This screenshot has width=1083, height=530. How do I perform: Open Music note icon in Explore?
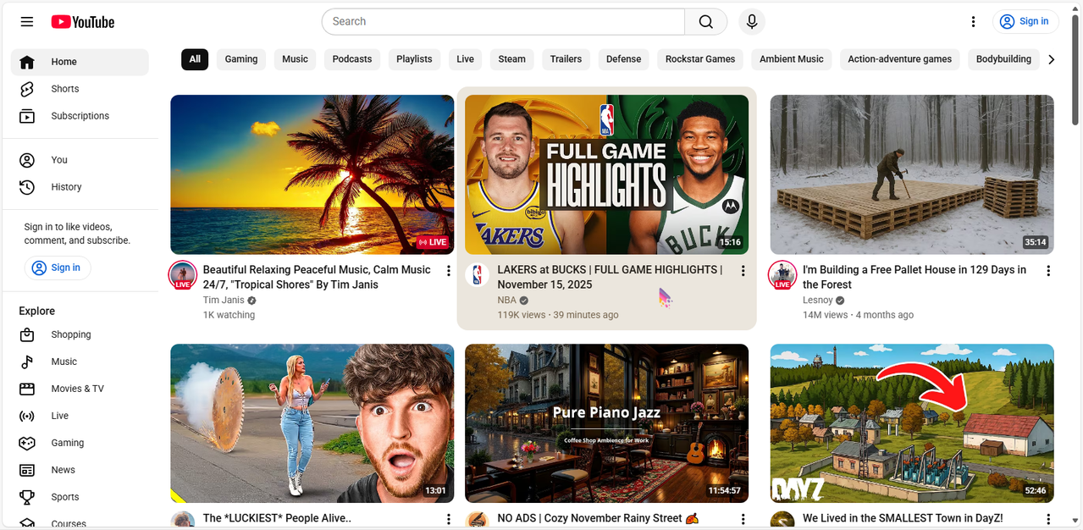point(27,362)
